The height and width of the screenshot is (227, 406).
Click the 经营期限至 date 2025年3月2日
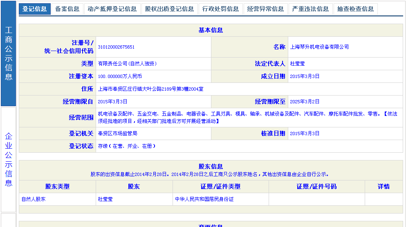[x=305, y=102]
